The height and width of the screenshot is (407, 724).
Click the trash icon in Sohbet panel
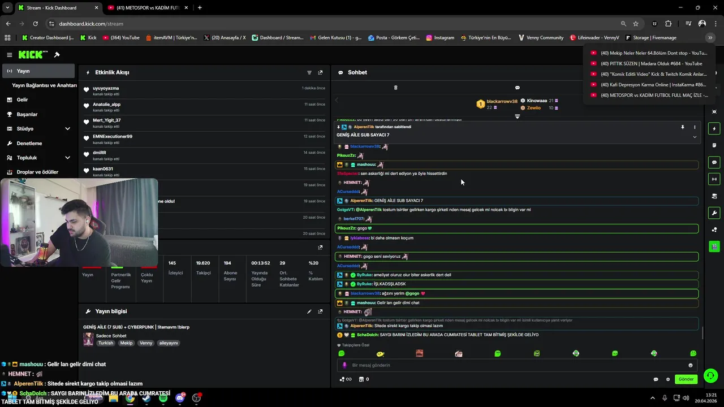pos(395,88)
